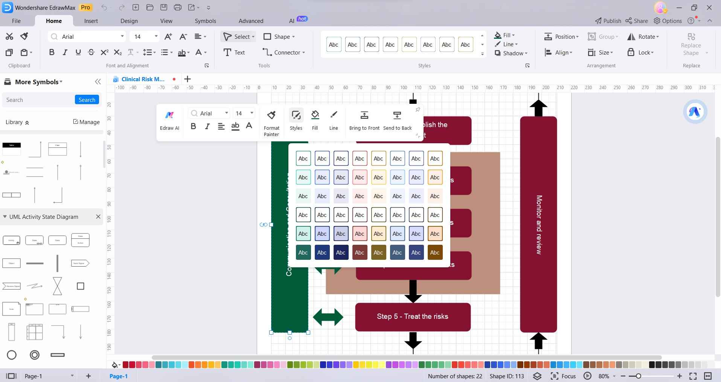
Task: Activate the Format Painter in Clipboard group
Action: [x=24, y=36]
